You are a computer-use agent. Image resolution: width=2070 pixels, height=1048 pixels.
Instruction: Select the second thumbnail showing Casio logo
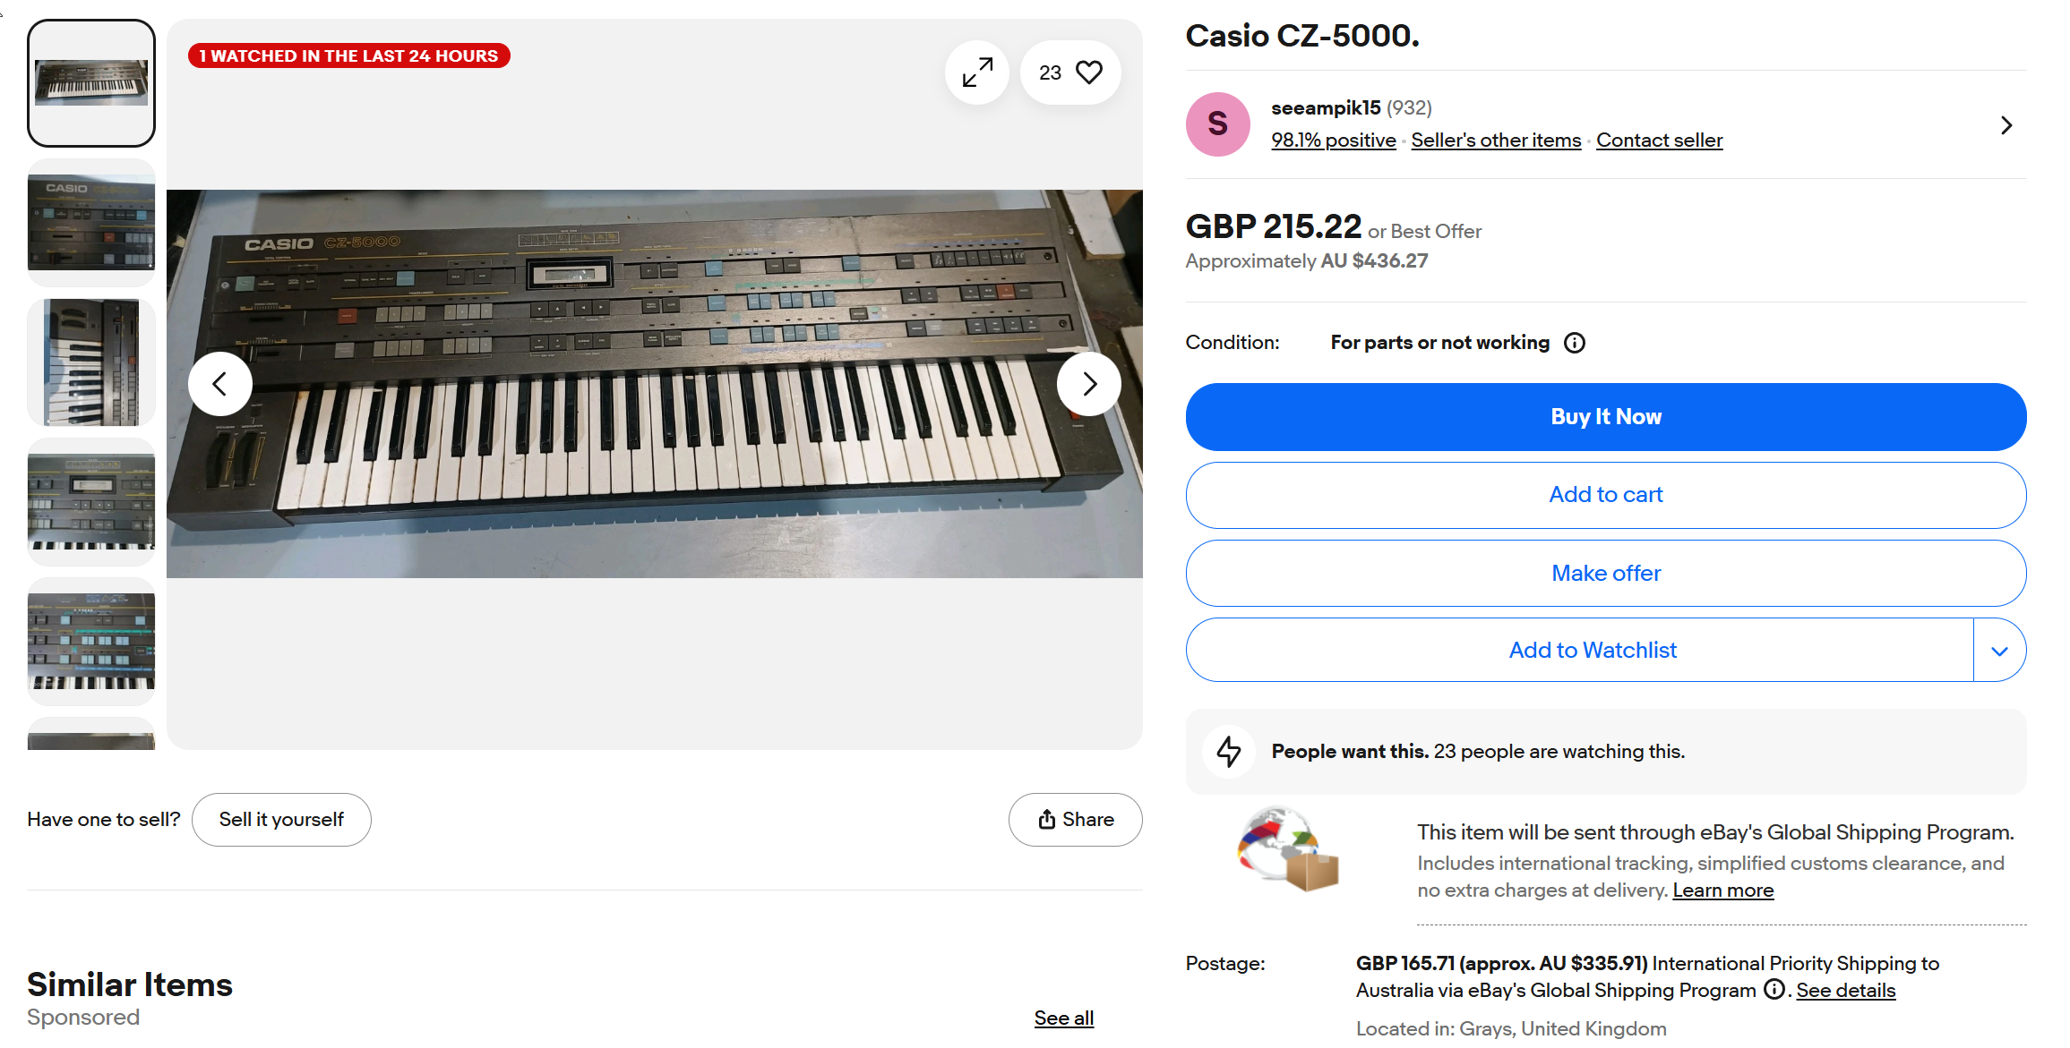point(91,223)
